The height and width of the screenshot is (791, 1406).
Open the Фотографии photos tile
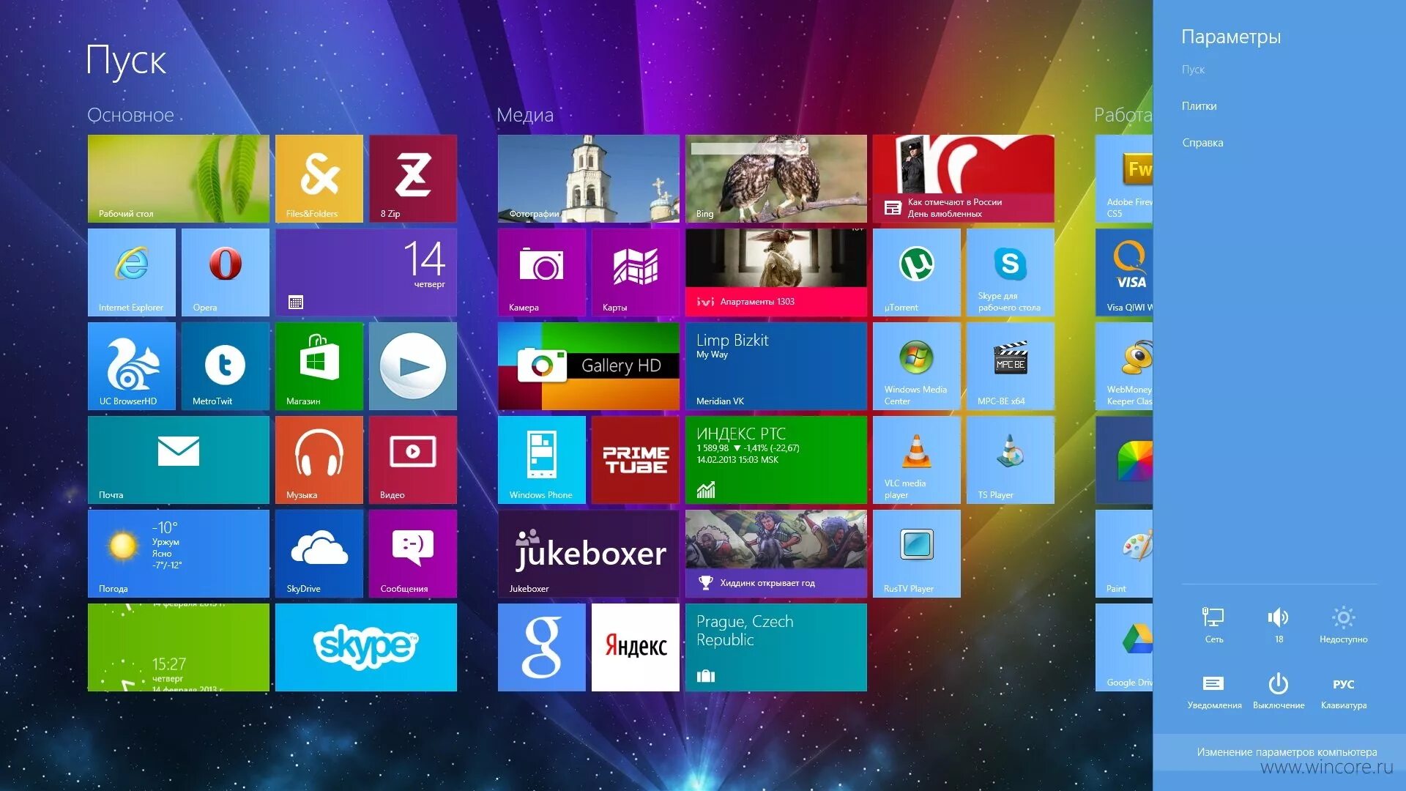point(589,179)
